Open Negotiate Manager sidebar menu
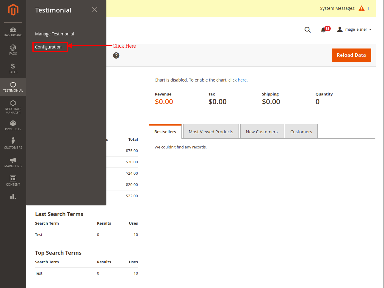This screenshot has height=288, width=384. click(x=13, y=107)
